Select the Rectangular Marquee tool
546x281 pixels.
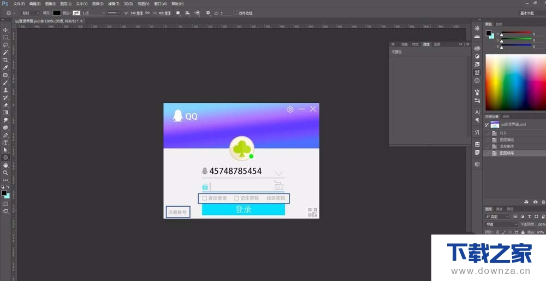5,37
